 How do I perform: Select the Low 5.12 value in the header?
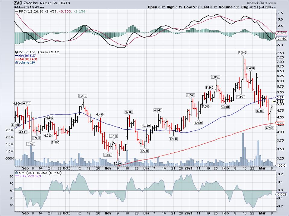(x=192, y=7)
